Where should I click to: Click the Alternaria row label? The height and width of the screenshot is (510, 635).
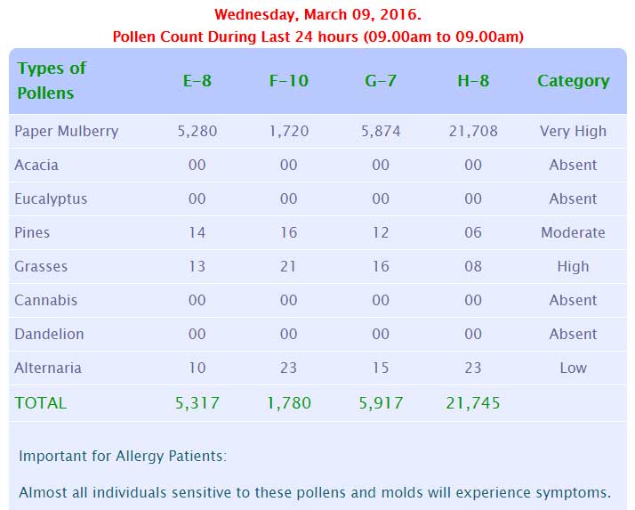point(48,368)
